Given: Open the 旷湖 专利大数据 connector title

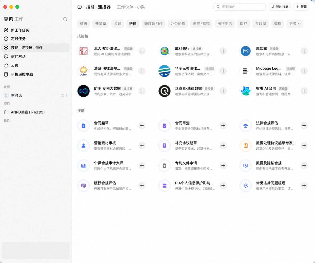Looking at the screenshot, I should (x=107, y=88).
